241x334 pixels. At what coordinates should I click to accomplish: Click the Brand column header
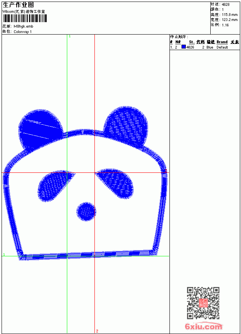tap(222, 42)
